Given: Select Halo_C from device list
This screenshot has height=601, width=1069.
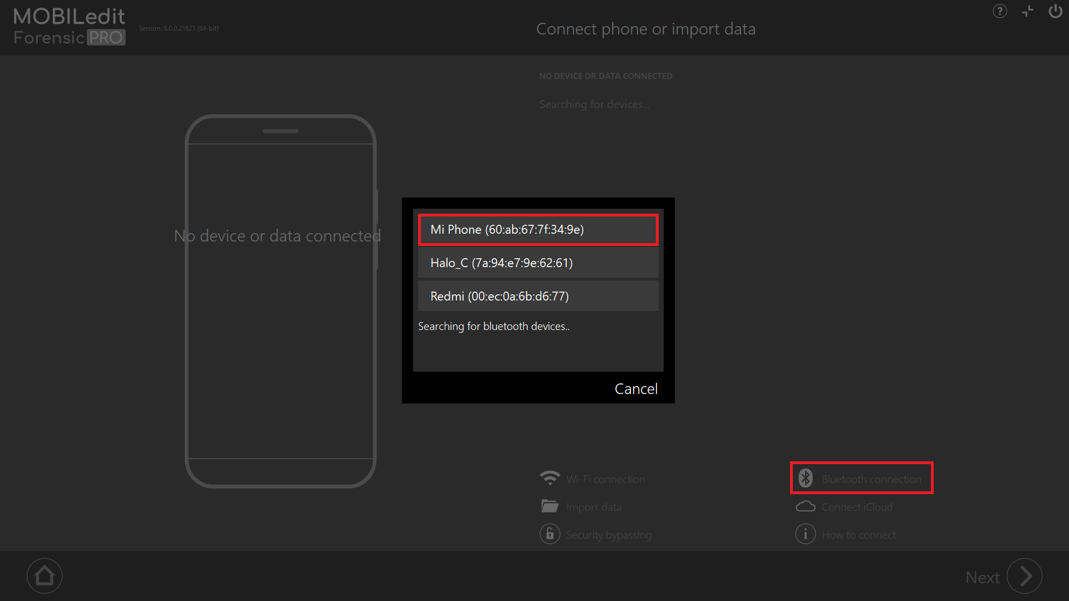Looking at the screenshot, I should click(x=538, y=263).
